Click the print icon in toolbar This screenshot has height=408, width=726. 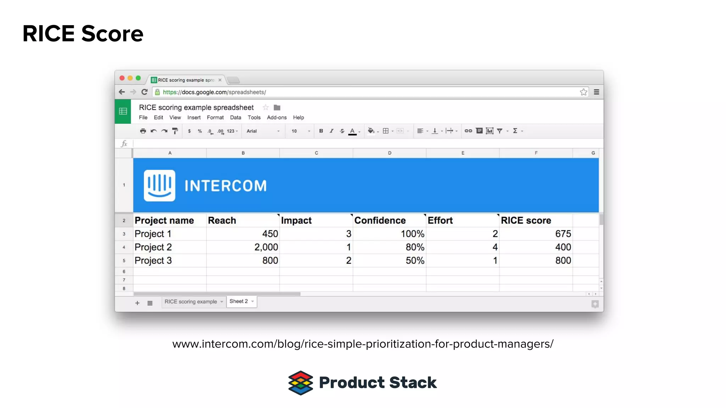click(x=143, y=131)
